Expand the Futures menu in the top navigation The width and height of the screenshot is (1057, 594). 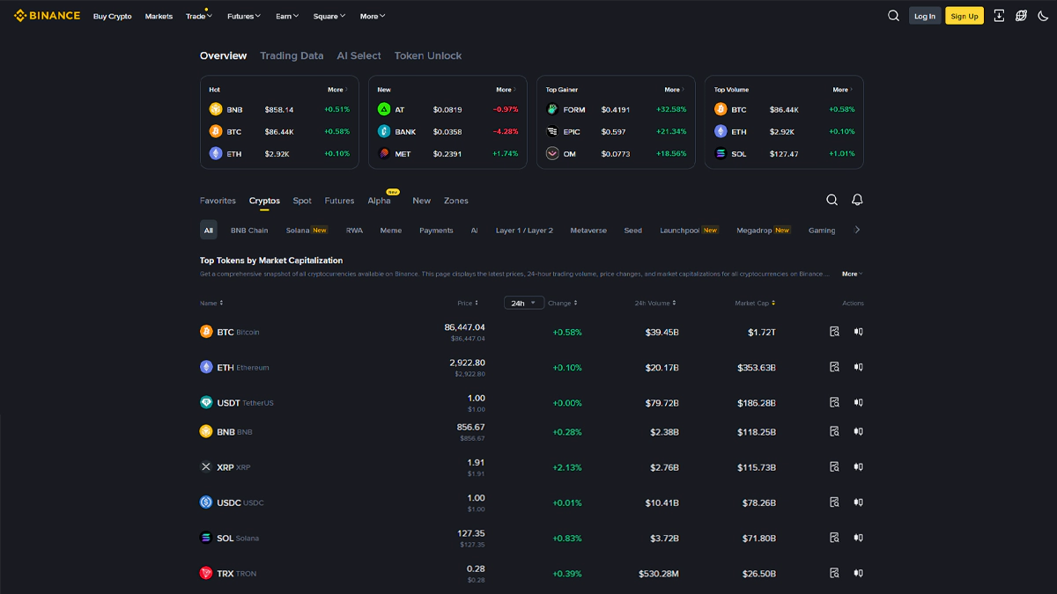244,16
